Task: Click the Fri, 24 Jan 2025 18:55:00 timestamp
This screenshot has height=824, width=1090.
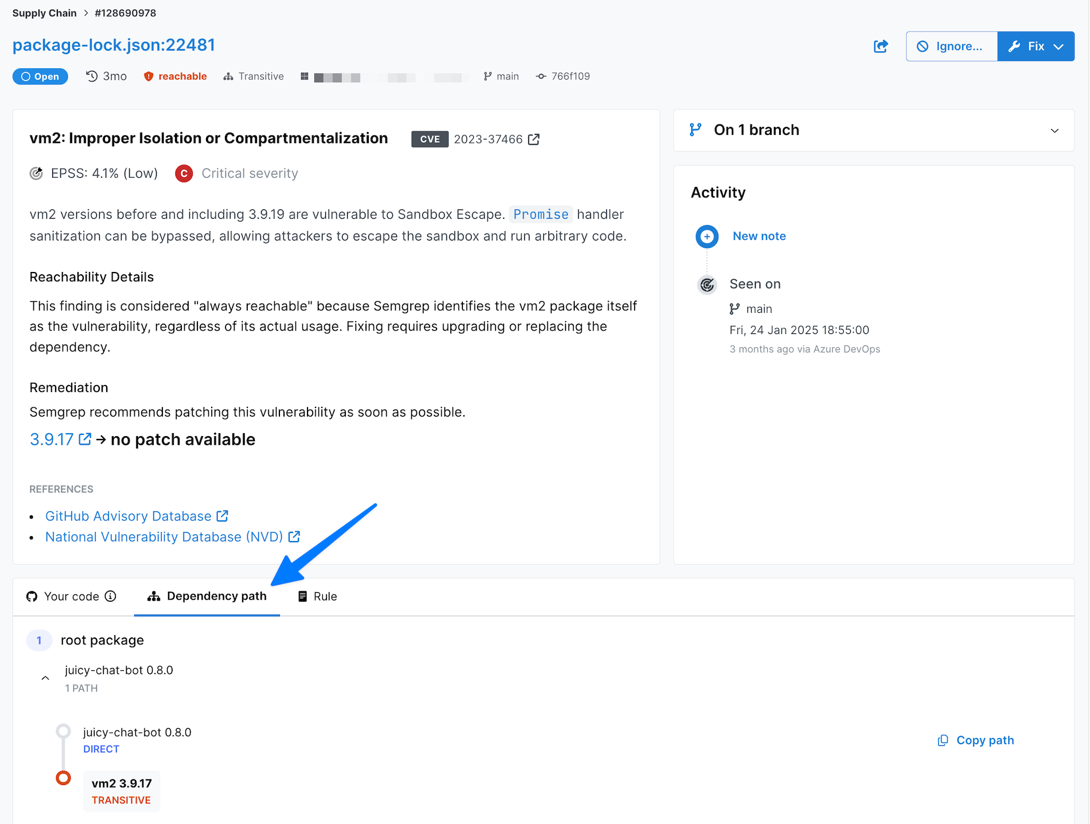Action: click(799, 330)
